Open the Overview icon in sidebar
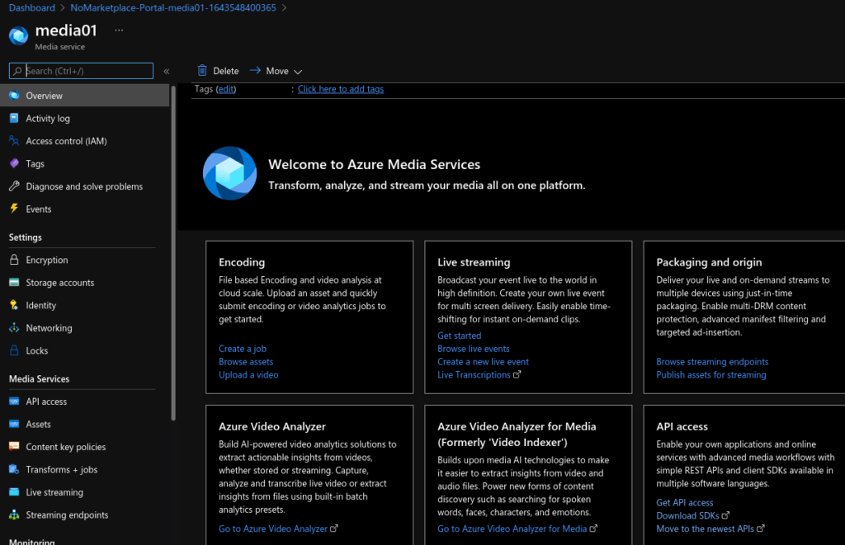 [x=14, y=96]
